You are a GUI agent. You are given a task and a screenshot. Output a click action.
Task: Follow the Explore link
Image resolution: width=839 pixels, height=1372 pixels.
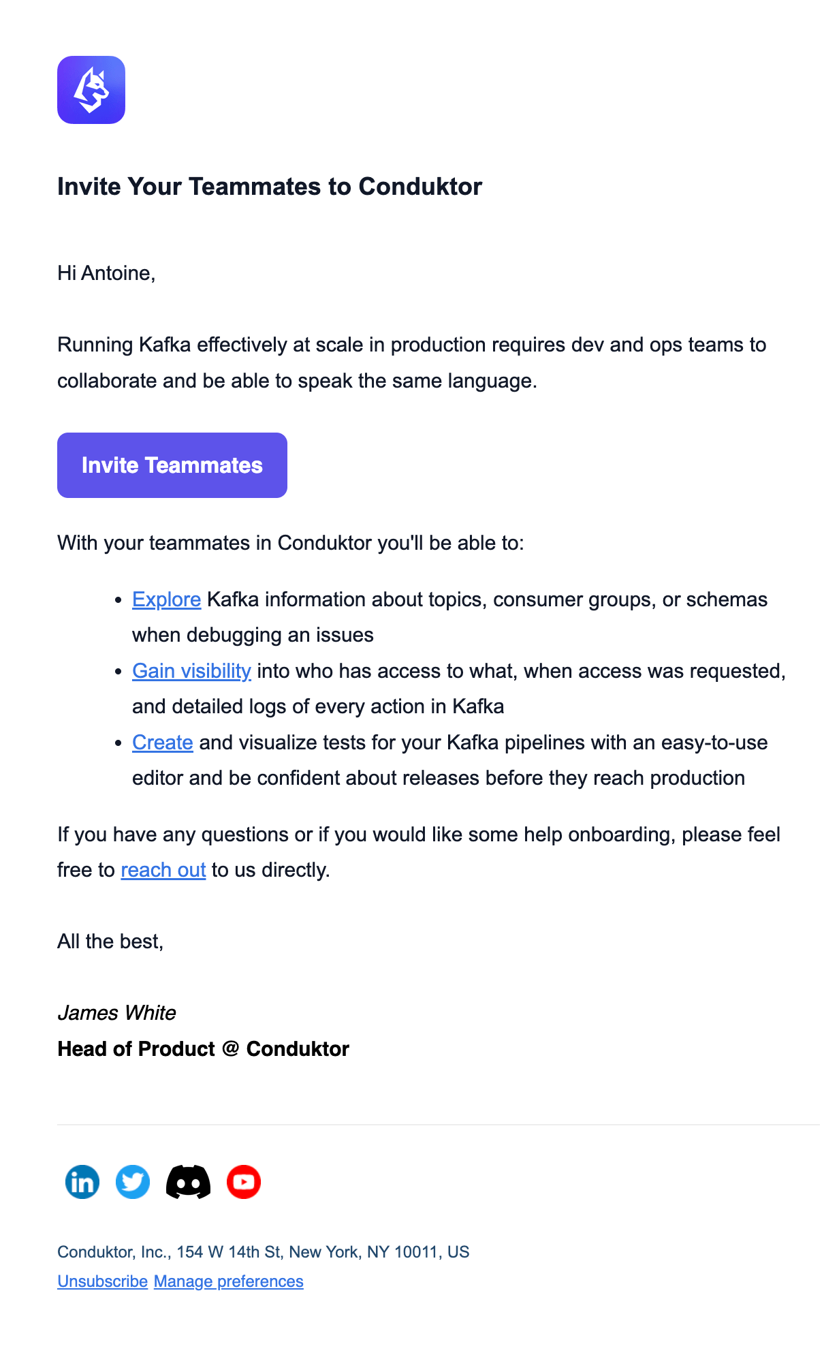point(166,599)
